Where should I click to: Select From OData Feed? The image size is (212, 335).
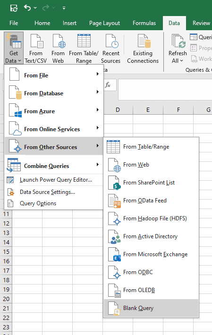click(151, 201)
